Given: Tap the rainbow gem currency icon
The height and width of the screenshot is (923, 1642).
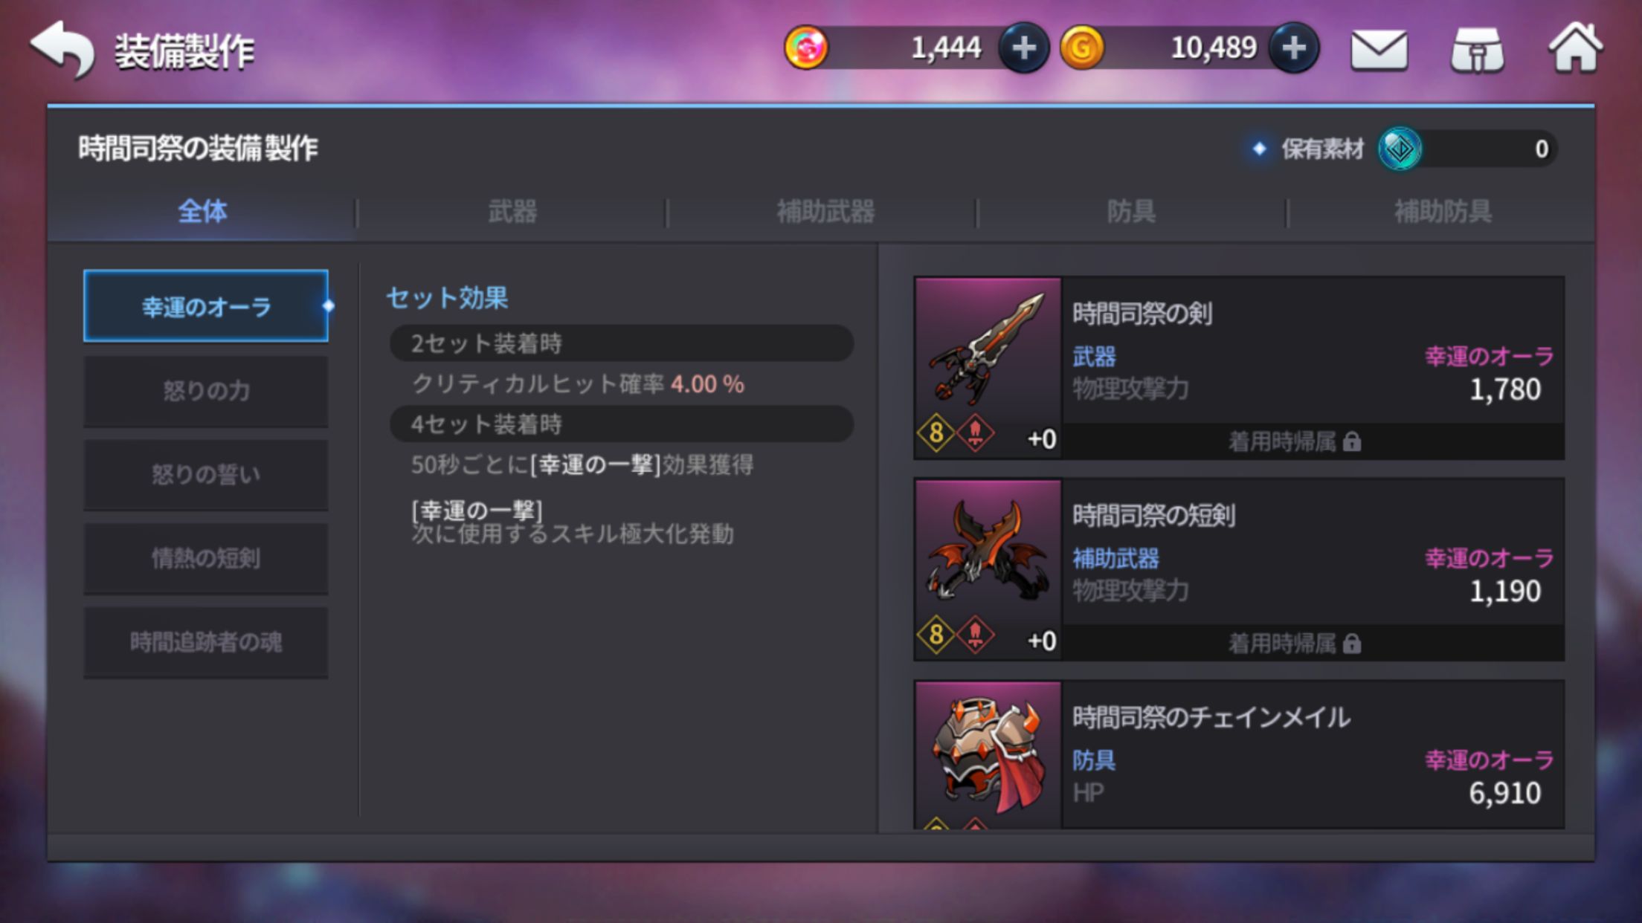Looking at the screenshot, I should (806, 48).
